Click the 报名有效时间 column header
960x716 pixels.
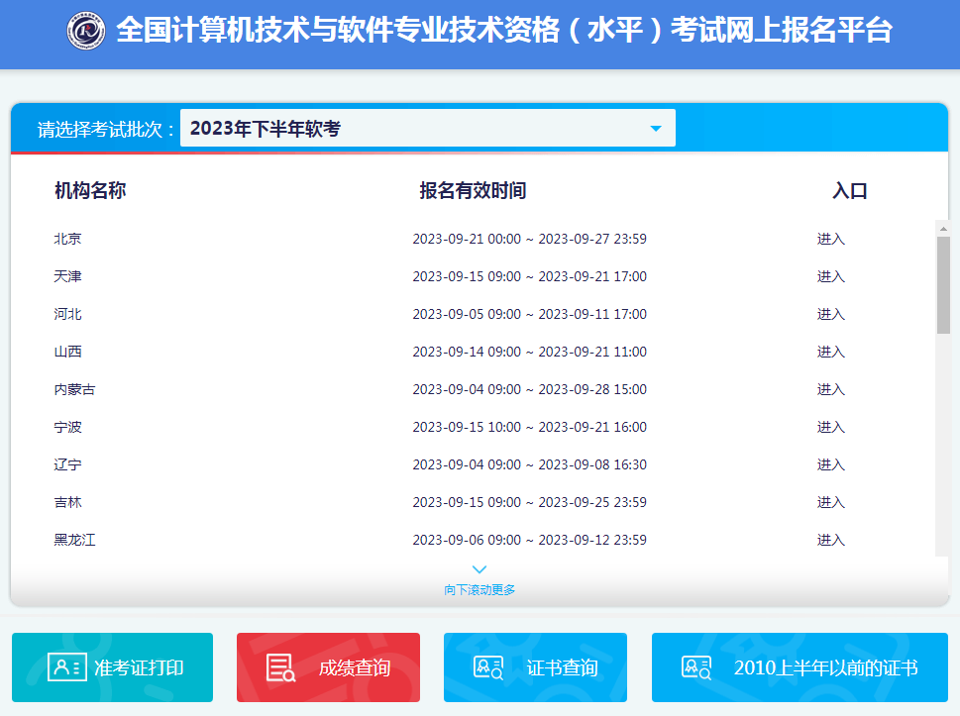[x=473, y=191]
